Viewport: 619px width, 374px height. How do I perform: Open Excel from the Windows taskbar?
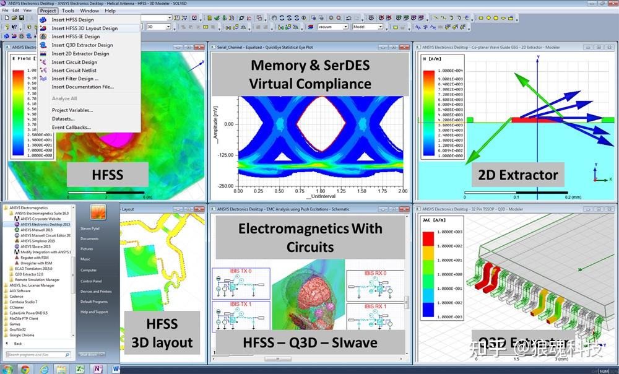tap(80, 369)
